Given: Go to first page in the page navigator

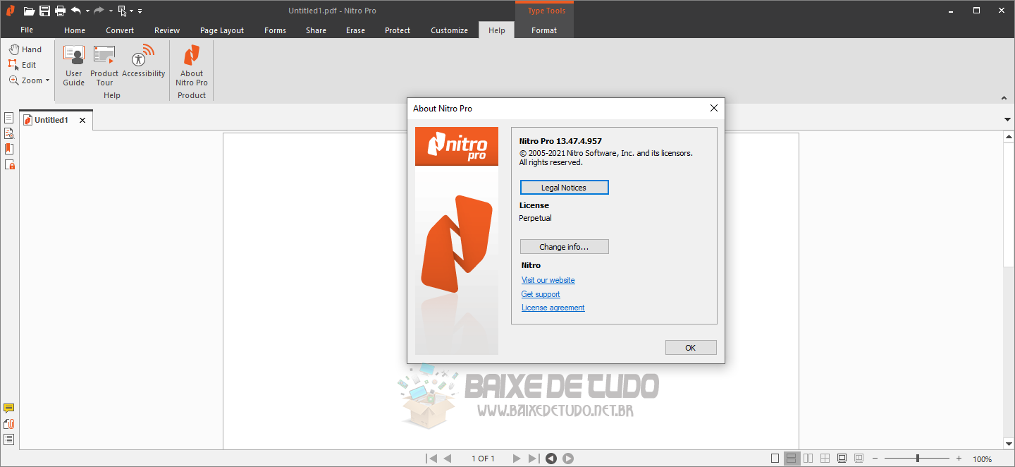Looking at the screenshot, I should coord(431,459).
